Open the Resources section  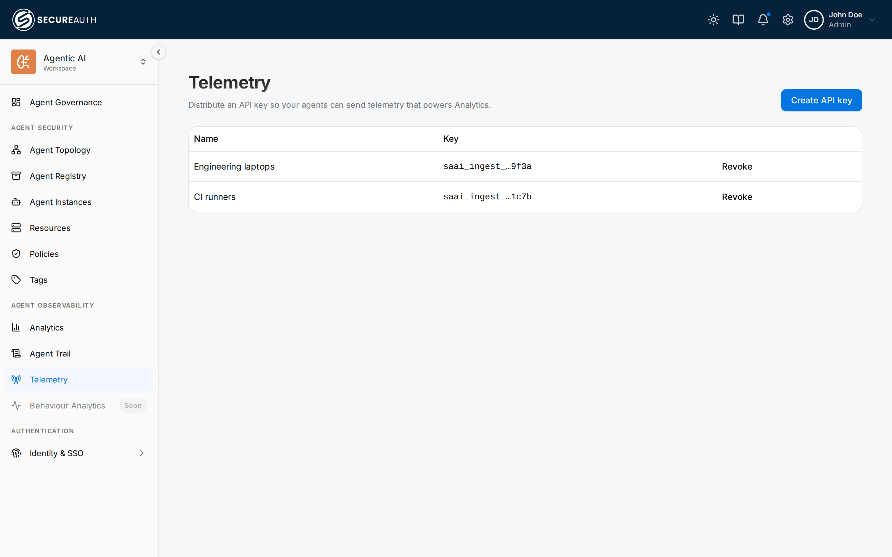(50, 228)
